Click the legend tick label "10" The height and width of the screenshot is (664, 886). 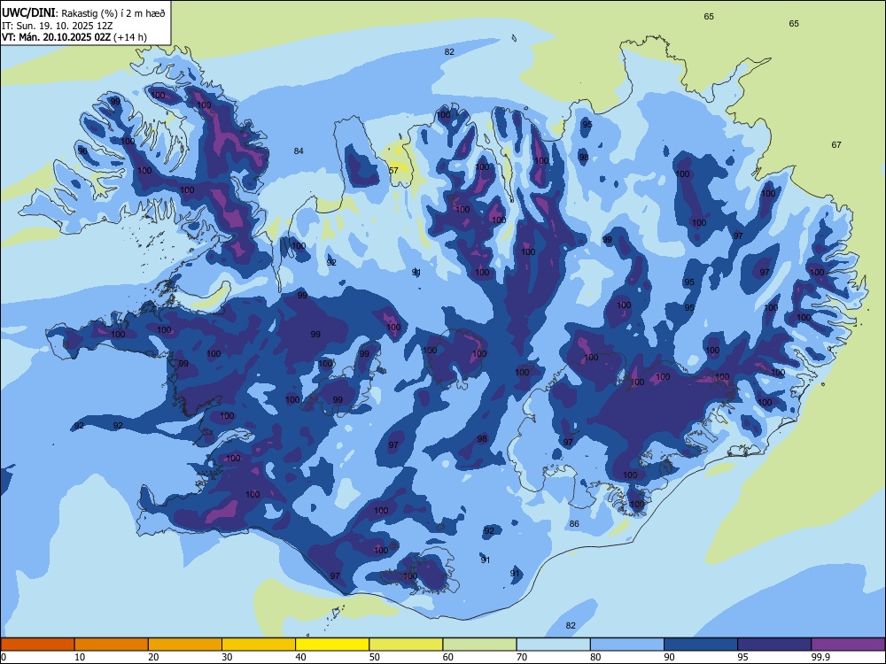[x=80, y=657]
